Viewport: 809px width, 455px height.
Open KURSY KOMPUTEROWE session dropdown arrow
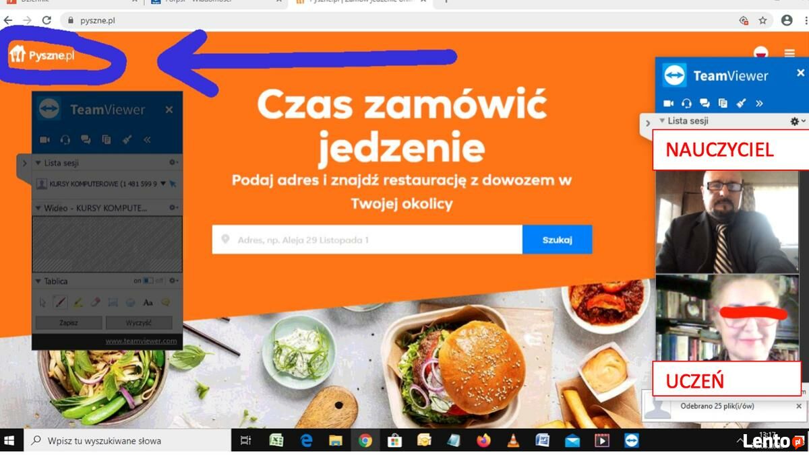point(162,183)
